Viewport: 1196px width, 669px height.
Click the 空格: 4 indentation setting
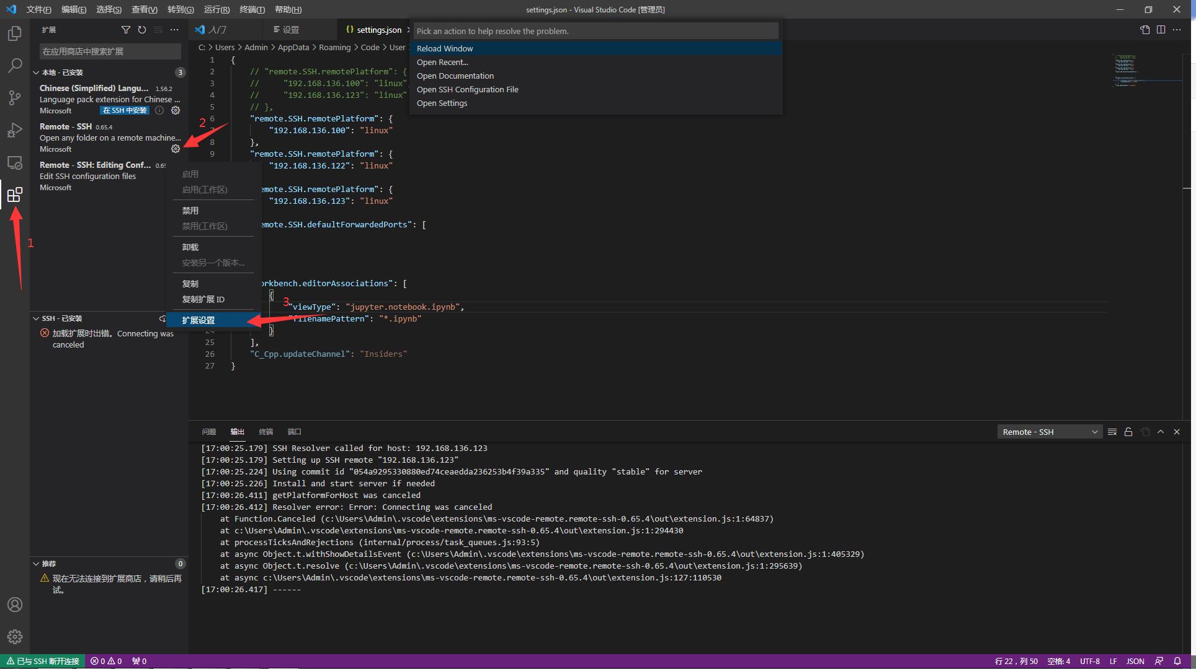coord(1058,661)
